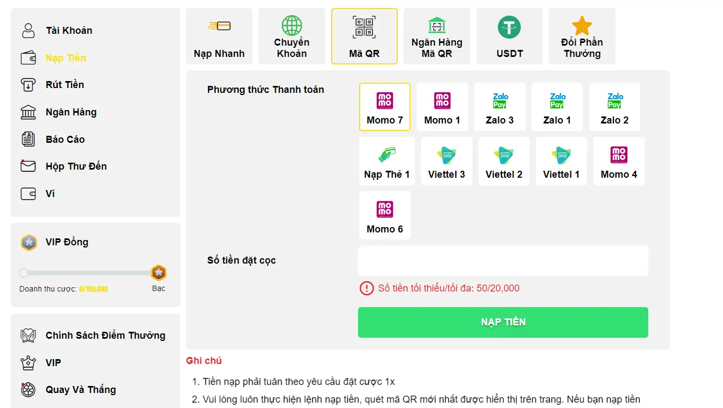Switch to the USDT deposit tab

509,36
